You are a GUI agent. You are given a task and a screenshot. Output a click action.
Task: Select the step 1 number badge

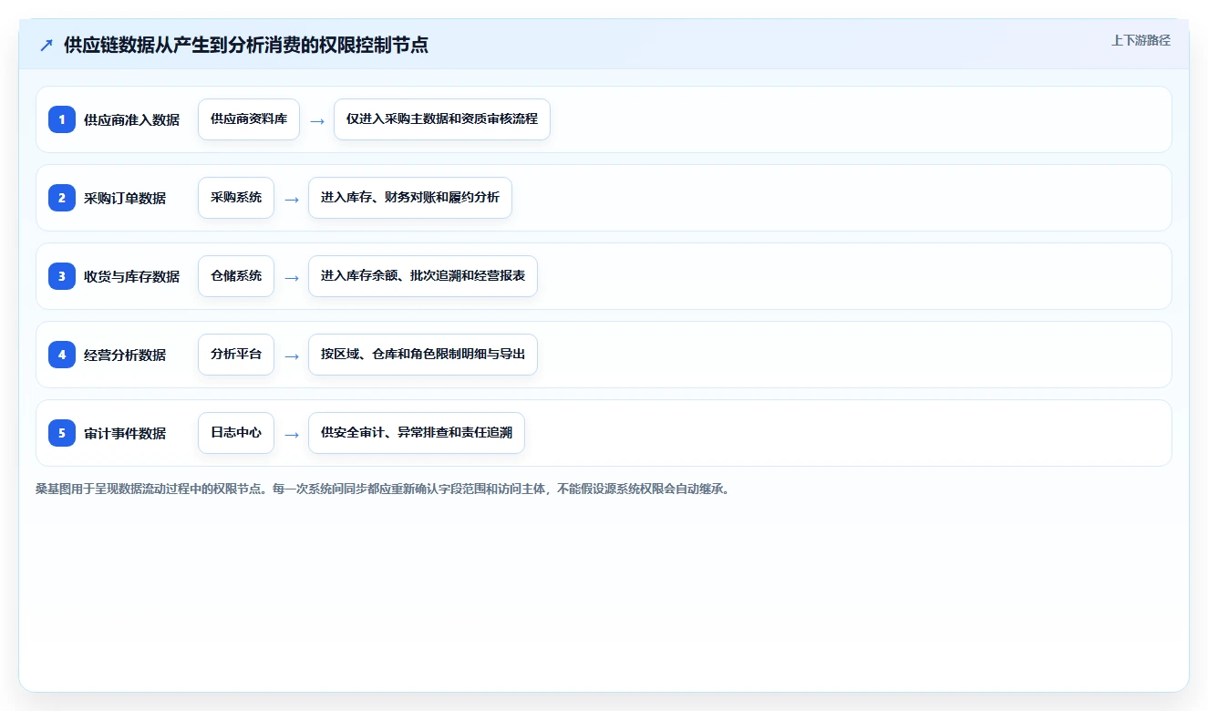(62, 119)
